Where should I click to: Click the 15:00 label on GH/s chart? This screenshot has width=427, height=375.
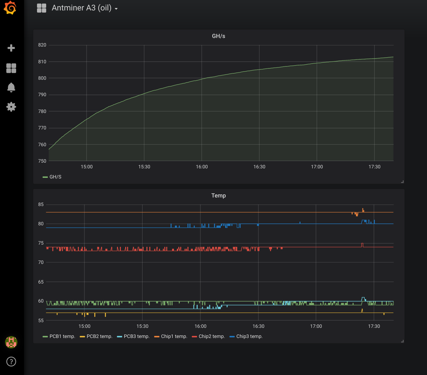pyautogui.click(x=87, y=167)
